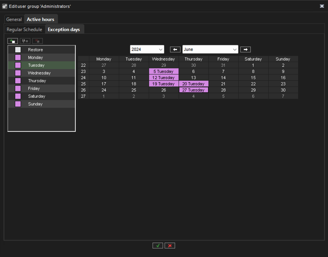The width and height of the screenshot is (328, 257).
Task: Expand the June month dropdown
Action: pyautogui.click(x=210, y=50)
